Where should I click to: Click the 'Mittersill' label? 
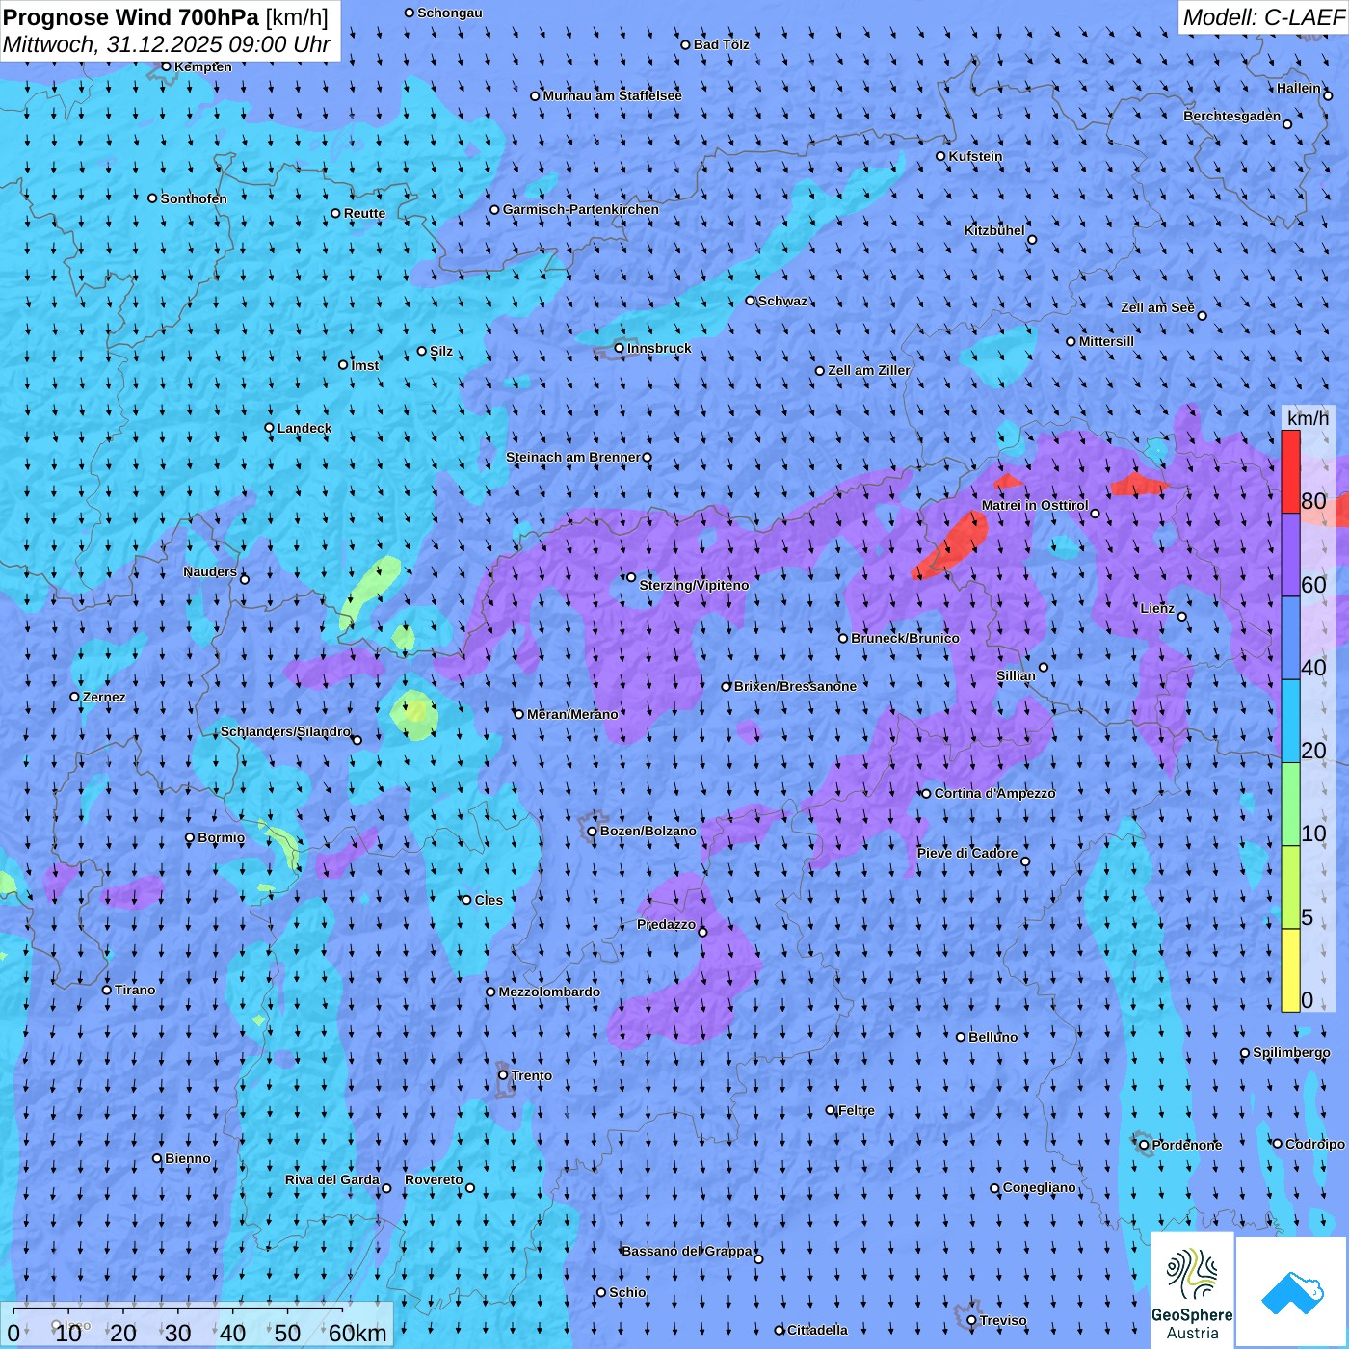(1106, 341)
